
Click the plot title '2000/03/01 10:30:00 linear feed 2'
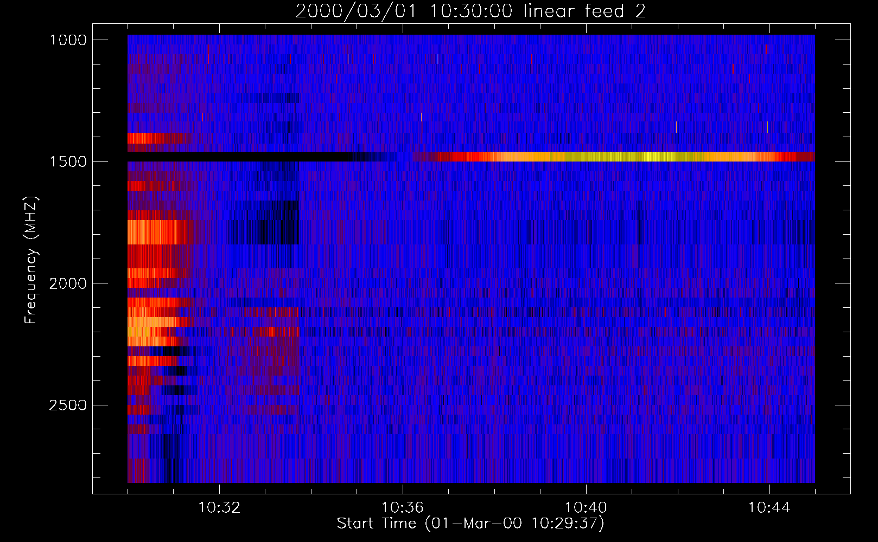[470, 11]
